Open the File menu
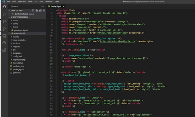The height and width of the screenshot is (117, 195). 9,2
